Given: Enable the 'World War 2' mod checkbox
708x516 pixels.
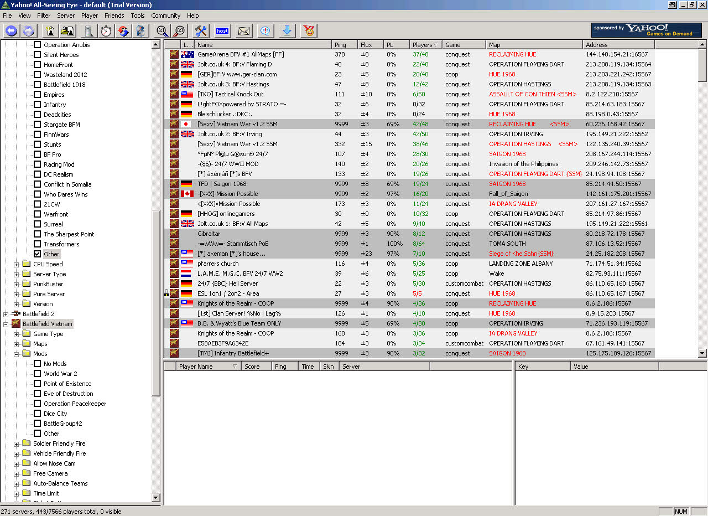Looking at the screenshot, I should pos(38,374).
